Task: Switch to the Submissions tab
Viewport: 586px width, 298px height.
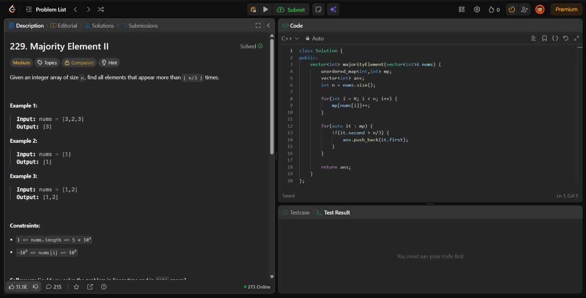Action: point(140,26)
